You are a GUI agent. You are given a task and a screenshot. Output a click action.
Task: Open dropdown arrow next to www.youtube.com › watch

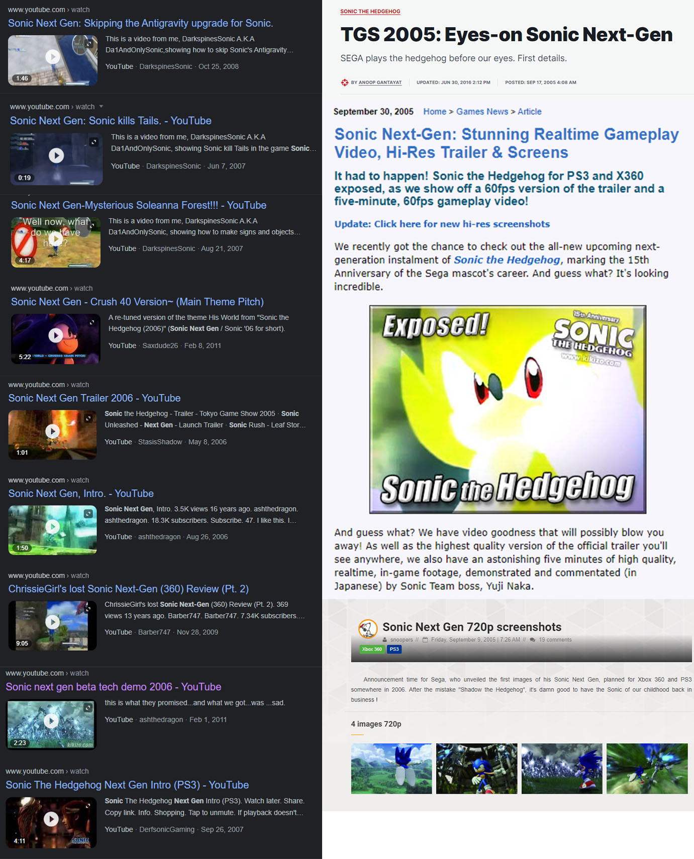(101, 107)
